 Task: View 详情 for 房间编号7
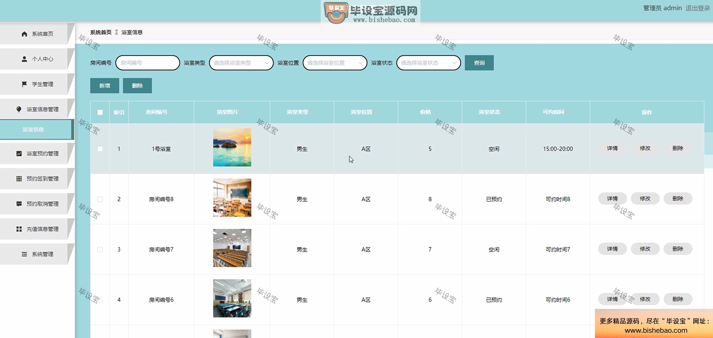tap(612, 249)
